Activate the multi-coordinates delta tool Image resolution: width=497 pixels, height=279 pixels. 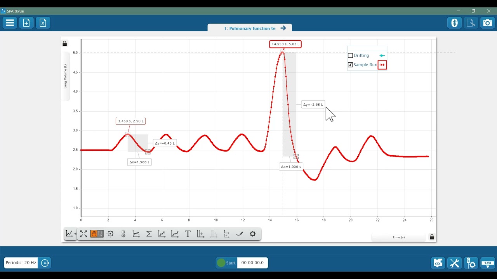(123, 234)
